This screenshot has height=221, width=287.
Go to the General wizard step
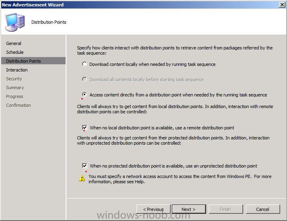point(14,43)
